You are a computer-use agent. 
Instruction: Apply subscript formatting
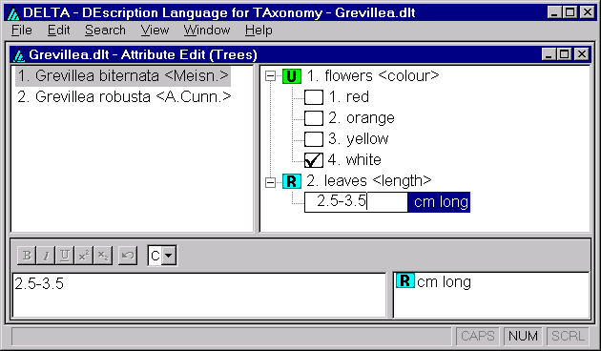point(103,256)
